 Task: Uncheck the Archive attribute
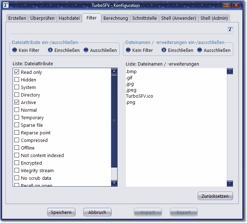[x=17, y=102]
